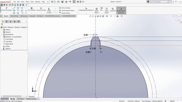Screen dimensions: 182x102
Task: Click Trim Entities tool
Action: click(32, 9)
